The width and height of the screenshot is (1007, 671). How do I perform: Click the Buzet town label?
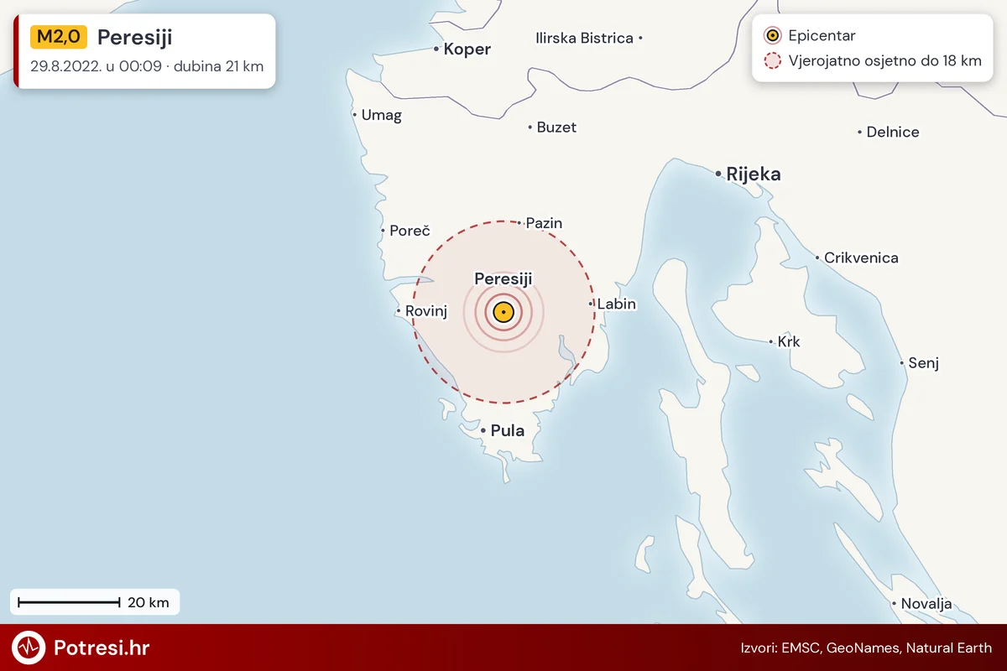(557, 127)
